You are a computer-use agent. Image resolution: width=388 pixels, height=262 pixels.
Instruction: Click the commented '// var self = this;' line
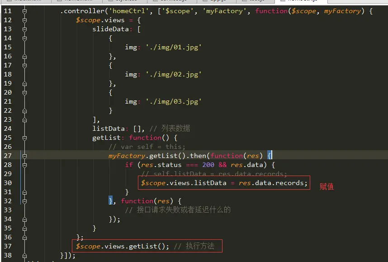click(x=147, y=147)
